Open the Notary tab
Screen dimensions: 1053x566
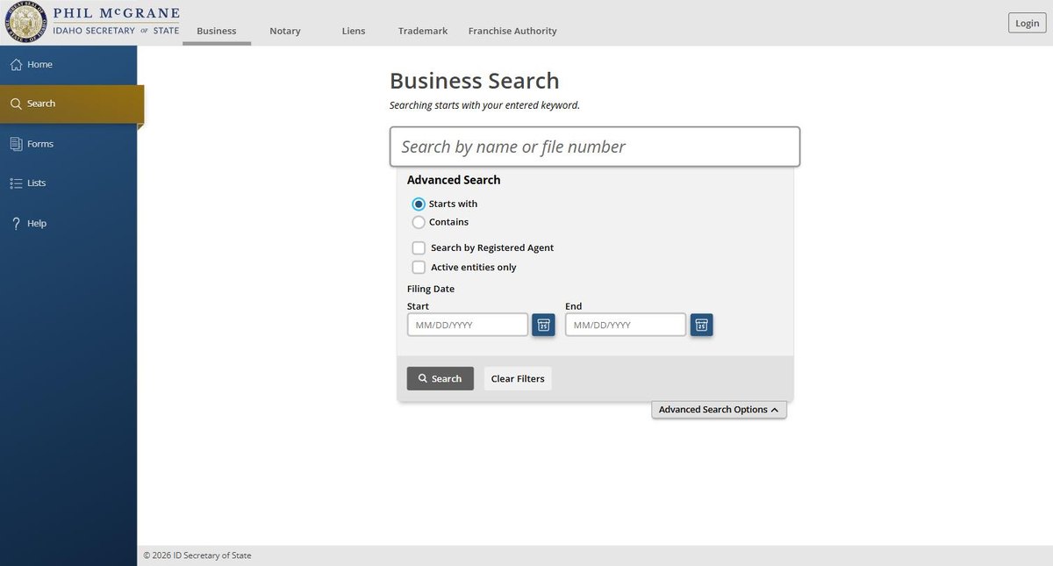coord(285,31)
